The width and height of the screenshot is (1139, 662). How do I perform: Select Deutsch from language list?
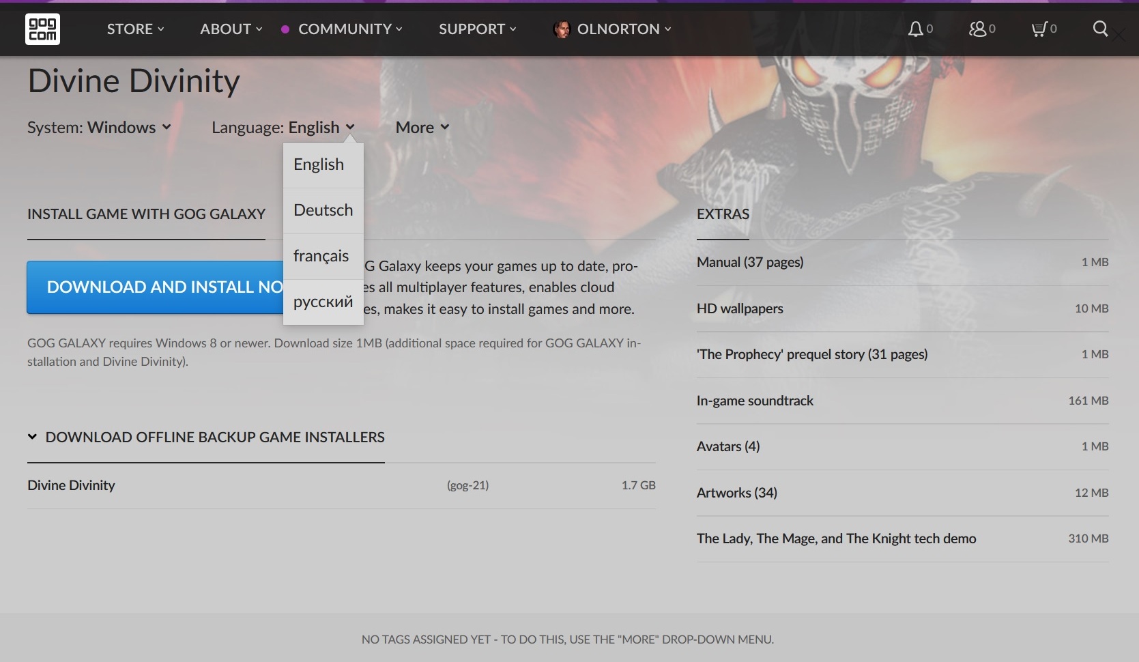[x=323, y=210]
